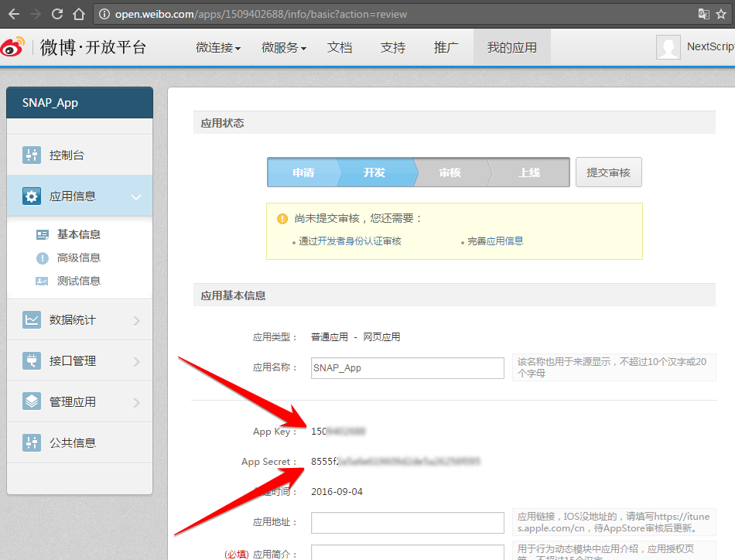Screen dimensions: 735x560
Task: Click the 基本信息 card icon
Action: tap(43, 234)
